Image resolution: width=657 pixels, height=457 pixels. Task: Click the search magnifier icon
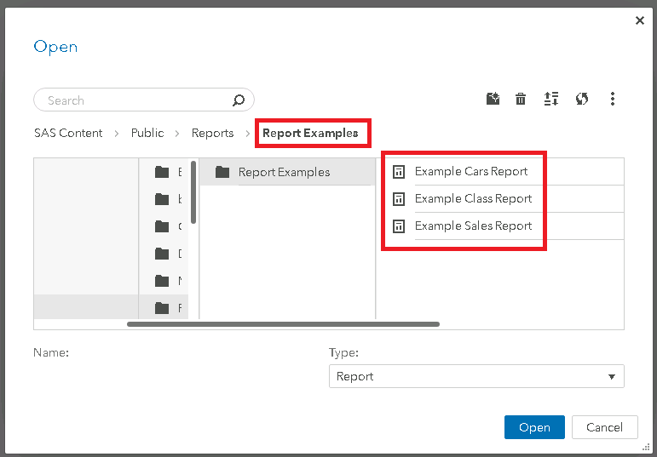point(239,100)
